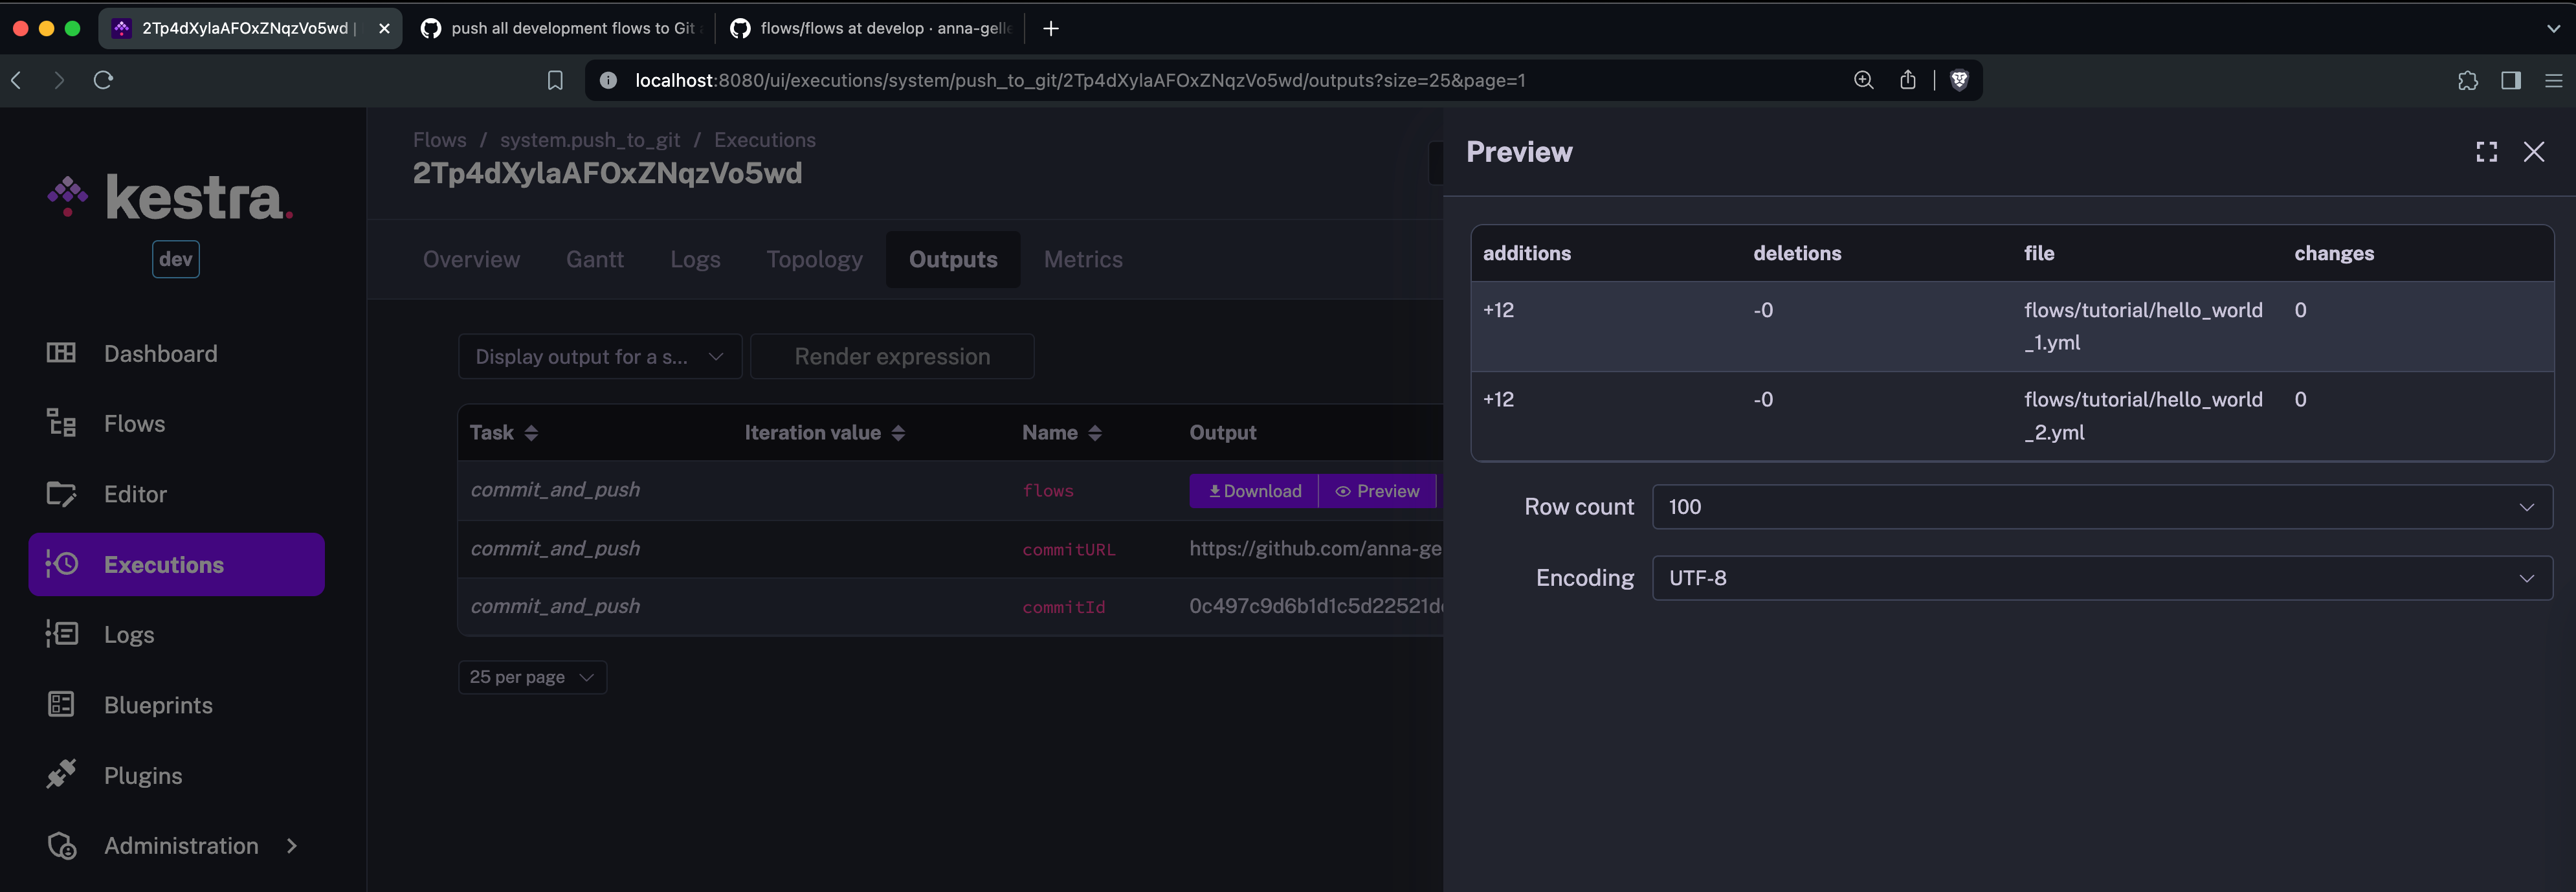
Task: Toggle the bookmark icon for this page
Action: click(555, 80)
